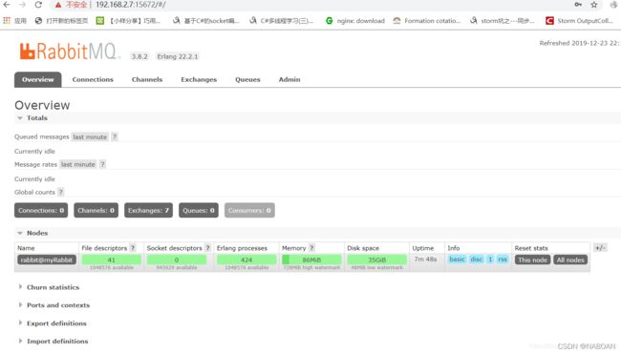Open the Admin tab
621x353 pixels.
point(289,79)
